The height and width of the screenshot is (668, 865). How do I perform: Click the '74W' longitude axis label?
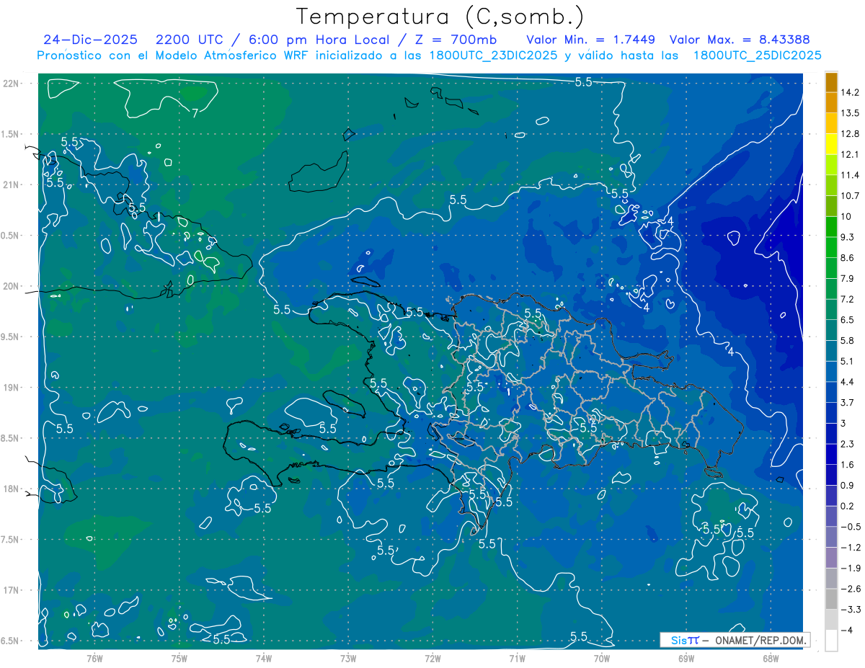[264, 658]
